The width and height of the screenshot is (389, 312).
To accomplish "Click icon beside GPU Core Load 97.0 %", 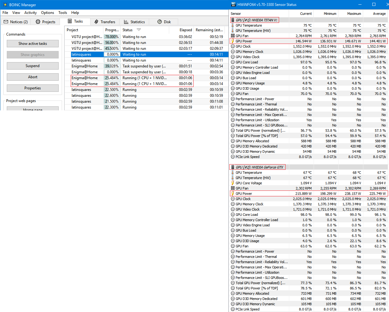I will (x=233, y=62).
